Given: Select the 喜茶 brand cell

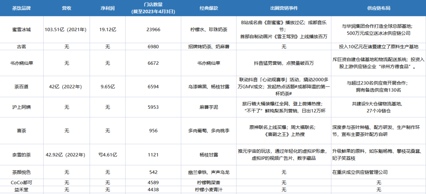Looking at the screenshot, I should (x=21, y=130).
